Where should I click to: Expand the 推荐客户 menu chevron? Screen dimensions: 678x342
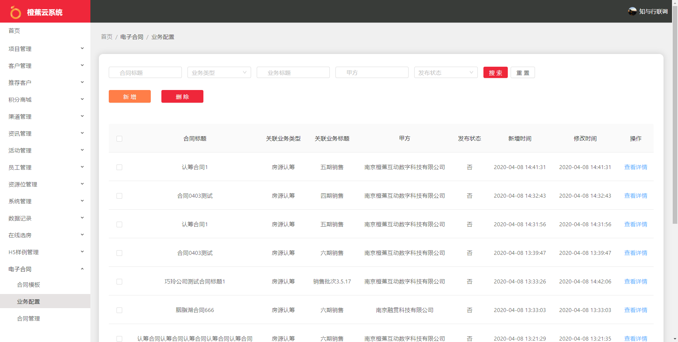[x=82, y=82]
